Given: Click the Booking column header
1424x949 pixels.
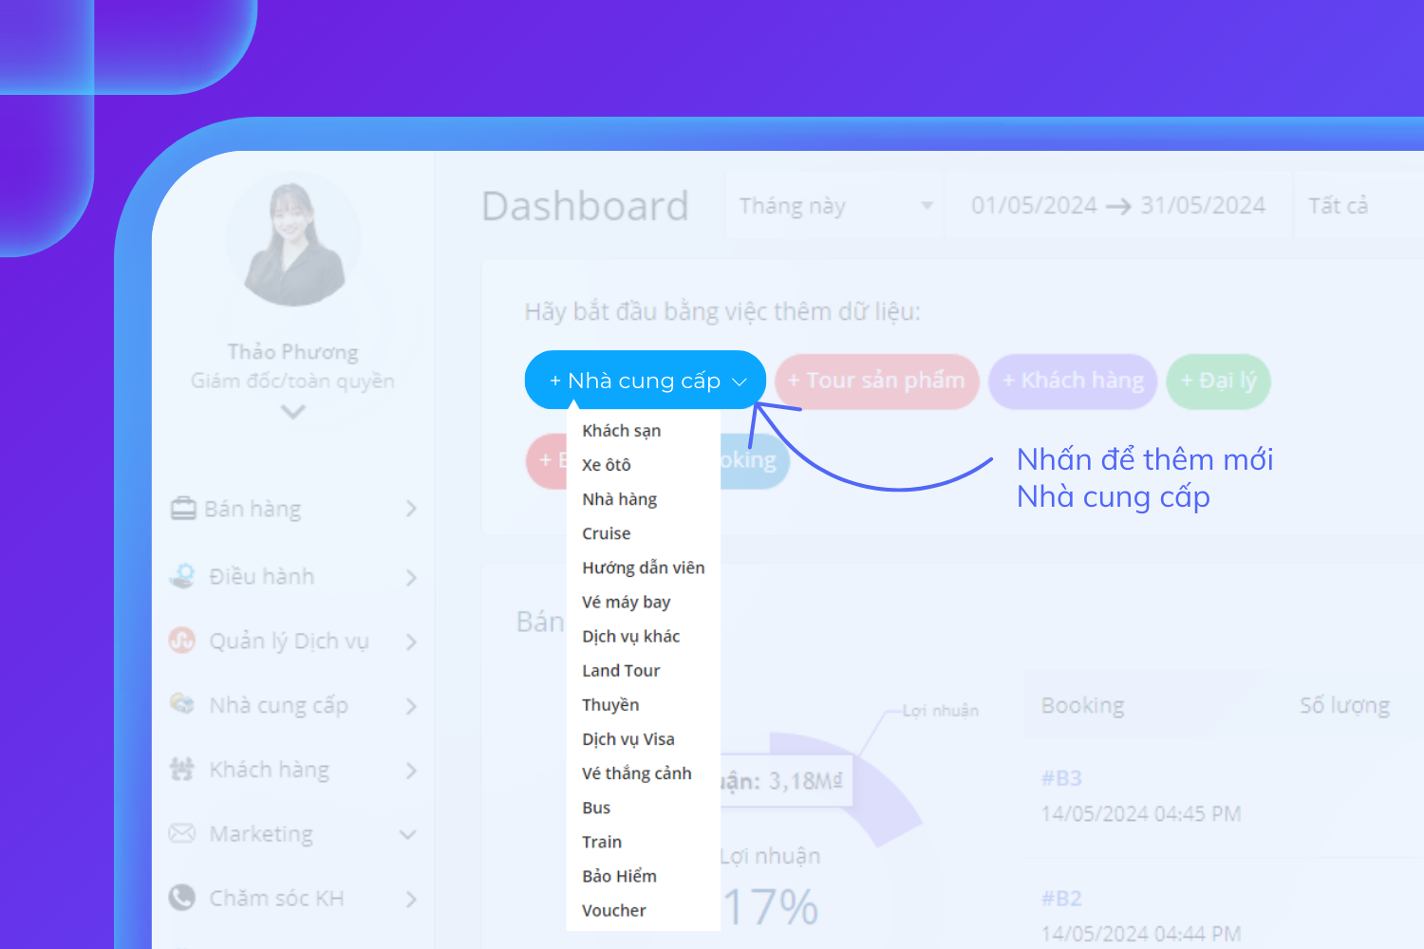Looking at the screenshot, I should tap(1082, 705).
